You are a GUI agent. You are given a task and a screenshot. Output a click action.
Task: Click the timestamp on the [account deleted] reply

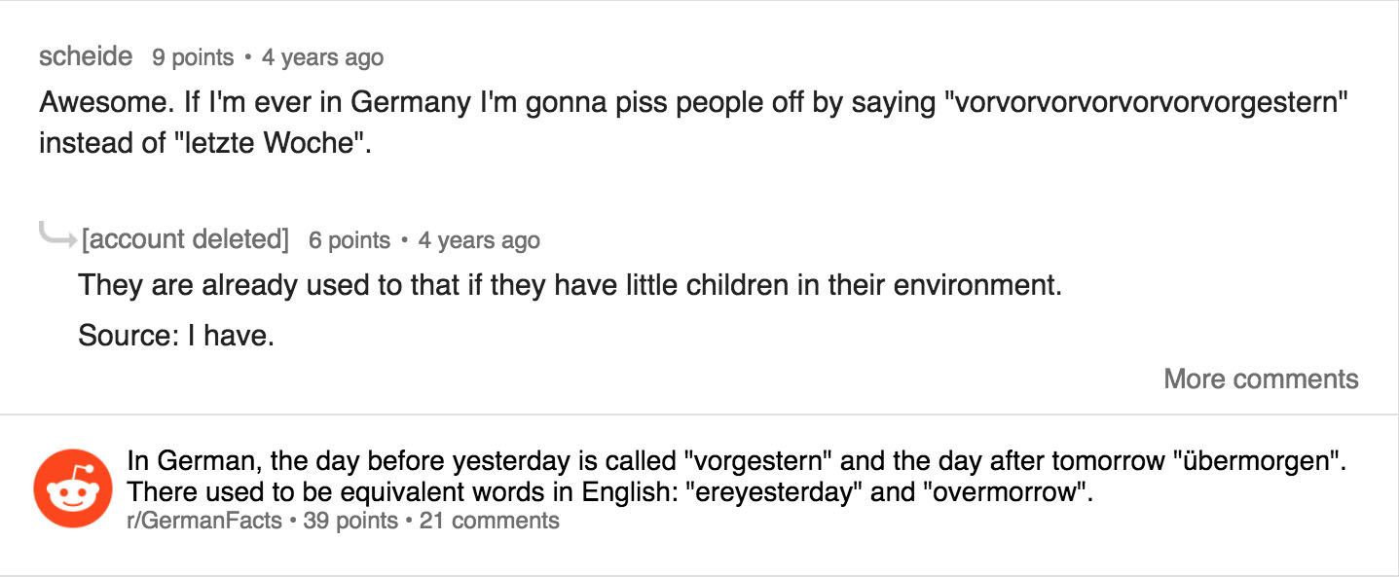coord(479,239)
